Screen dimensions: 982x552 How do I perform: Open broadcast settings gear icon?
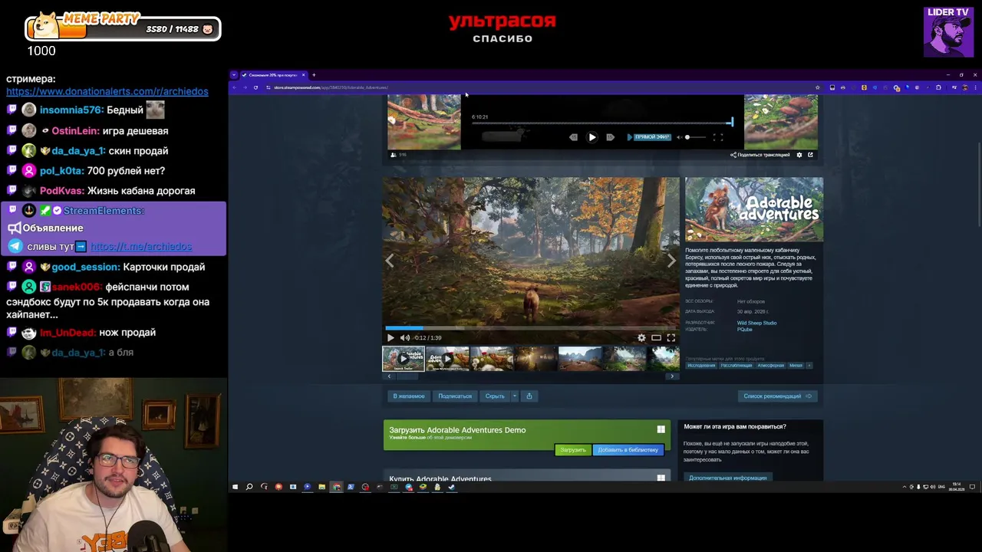(x=799, y=155)
